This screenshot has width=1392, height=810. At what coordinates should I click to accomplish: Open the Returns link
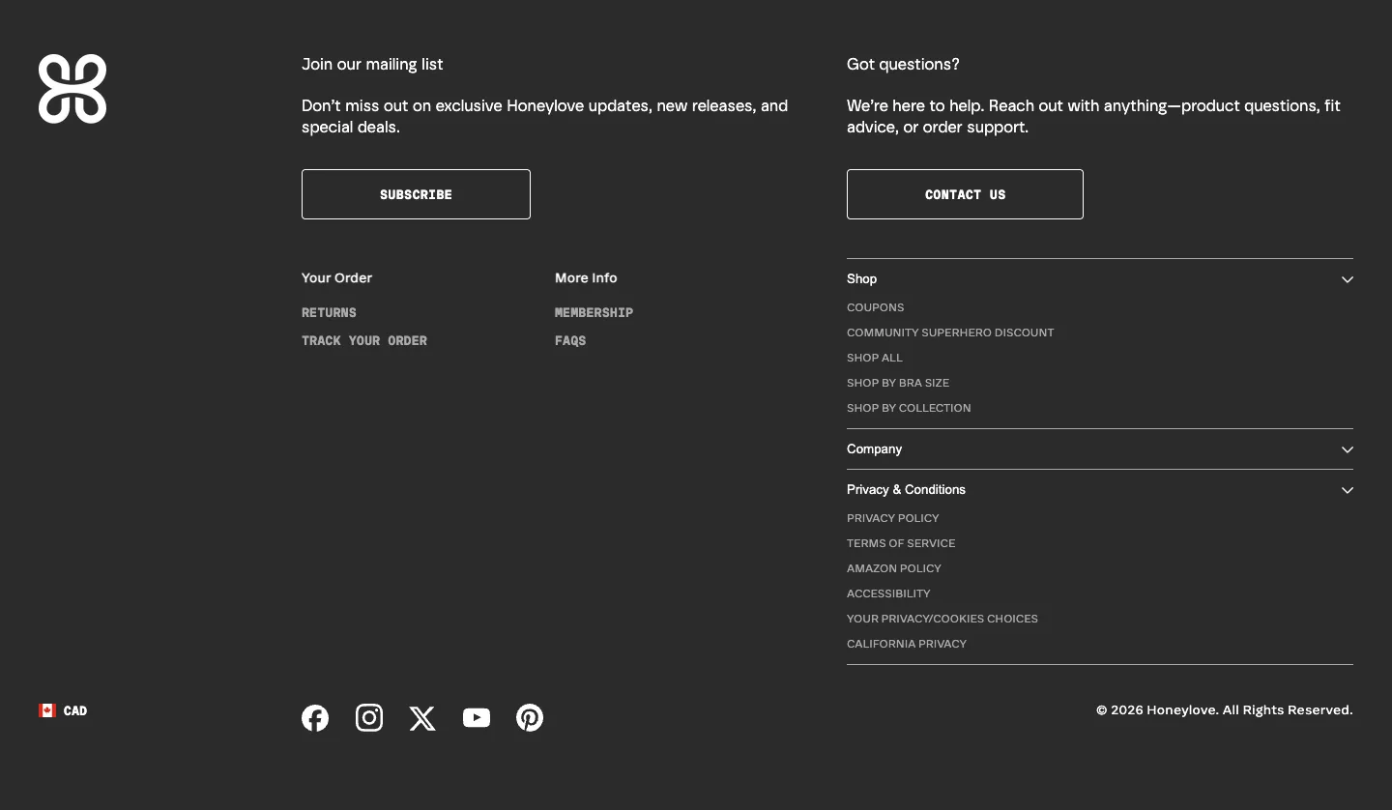tap(329, 312)
